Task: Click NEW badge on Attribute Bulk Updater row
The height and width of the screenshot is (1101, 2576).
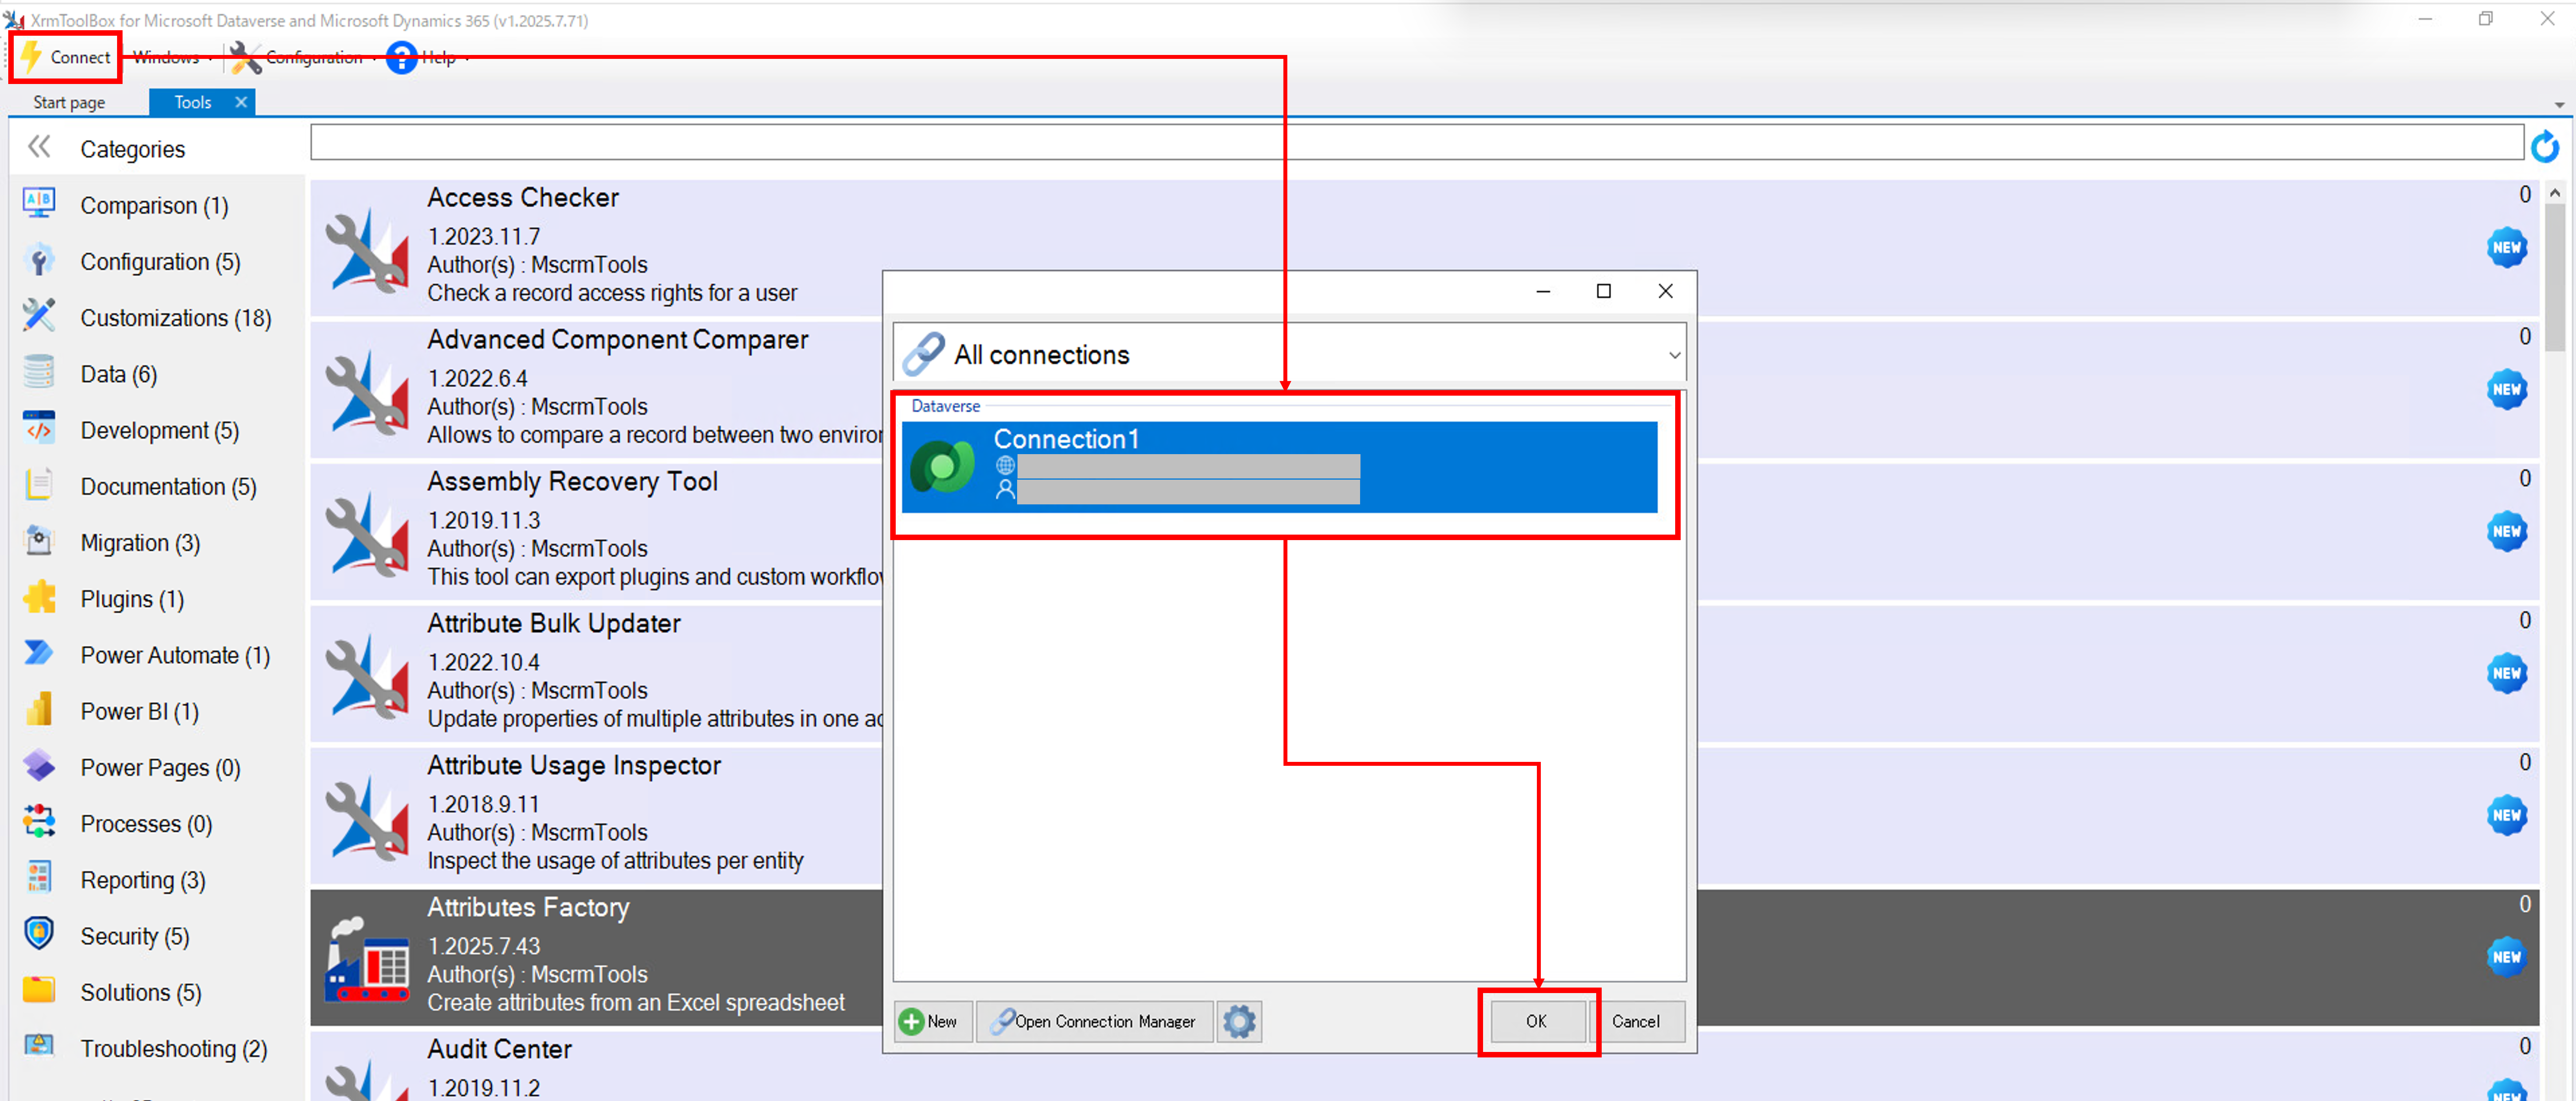Action: pyautogui.click(x=2506, y=674)
